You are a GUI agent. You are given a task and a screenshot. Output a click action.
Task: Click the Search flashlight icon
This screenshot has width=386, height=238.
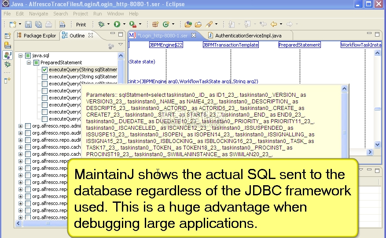point(209,24)
